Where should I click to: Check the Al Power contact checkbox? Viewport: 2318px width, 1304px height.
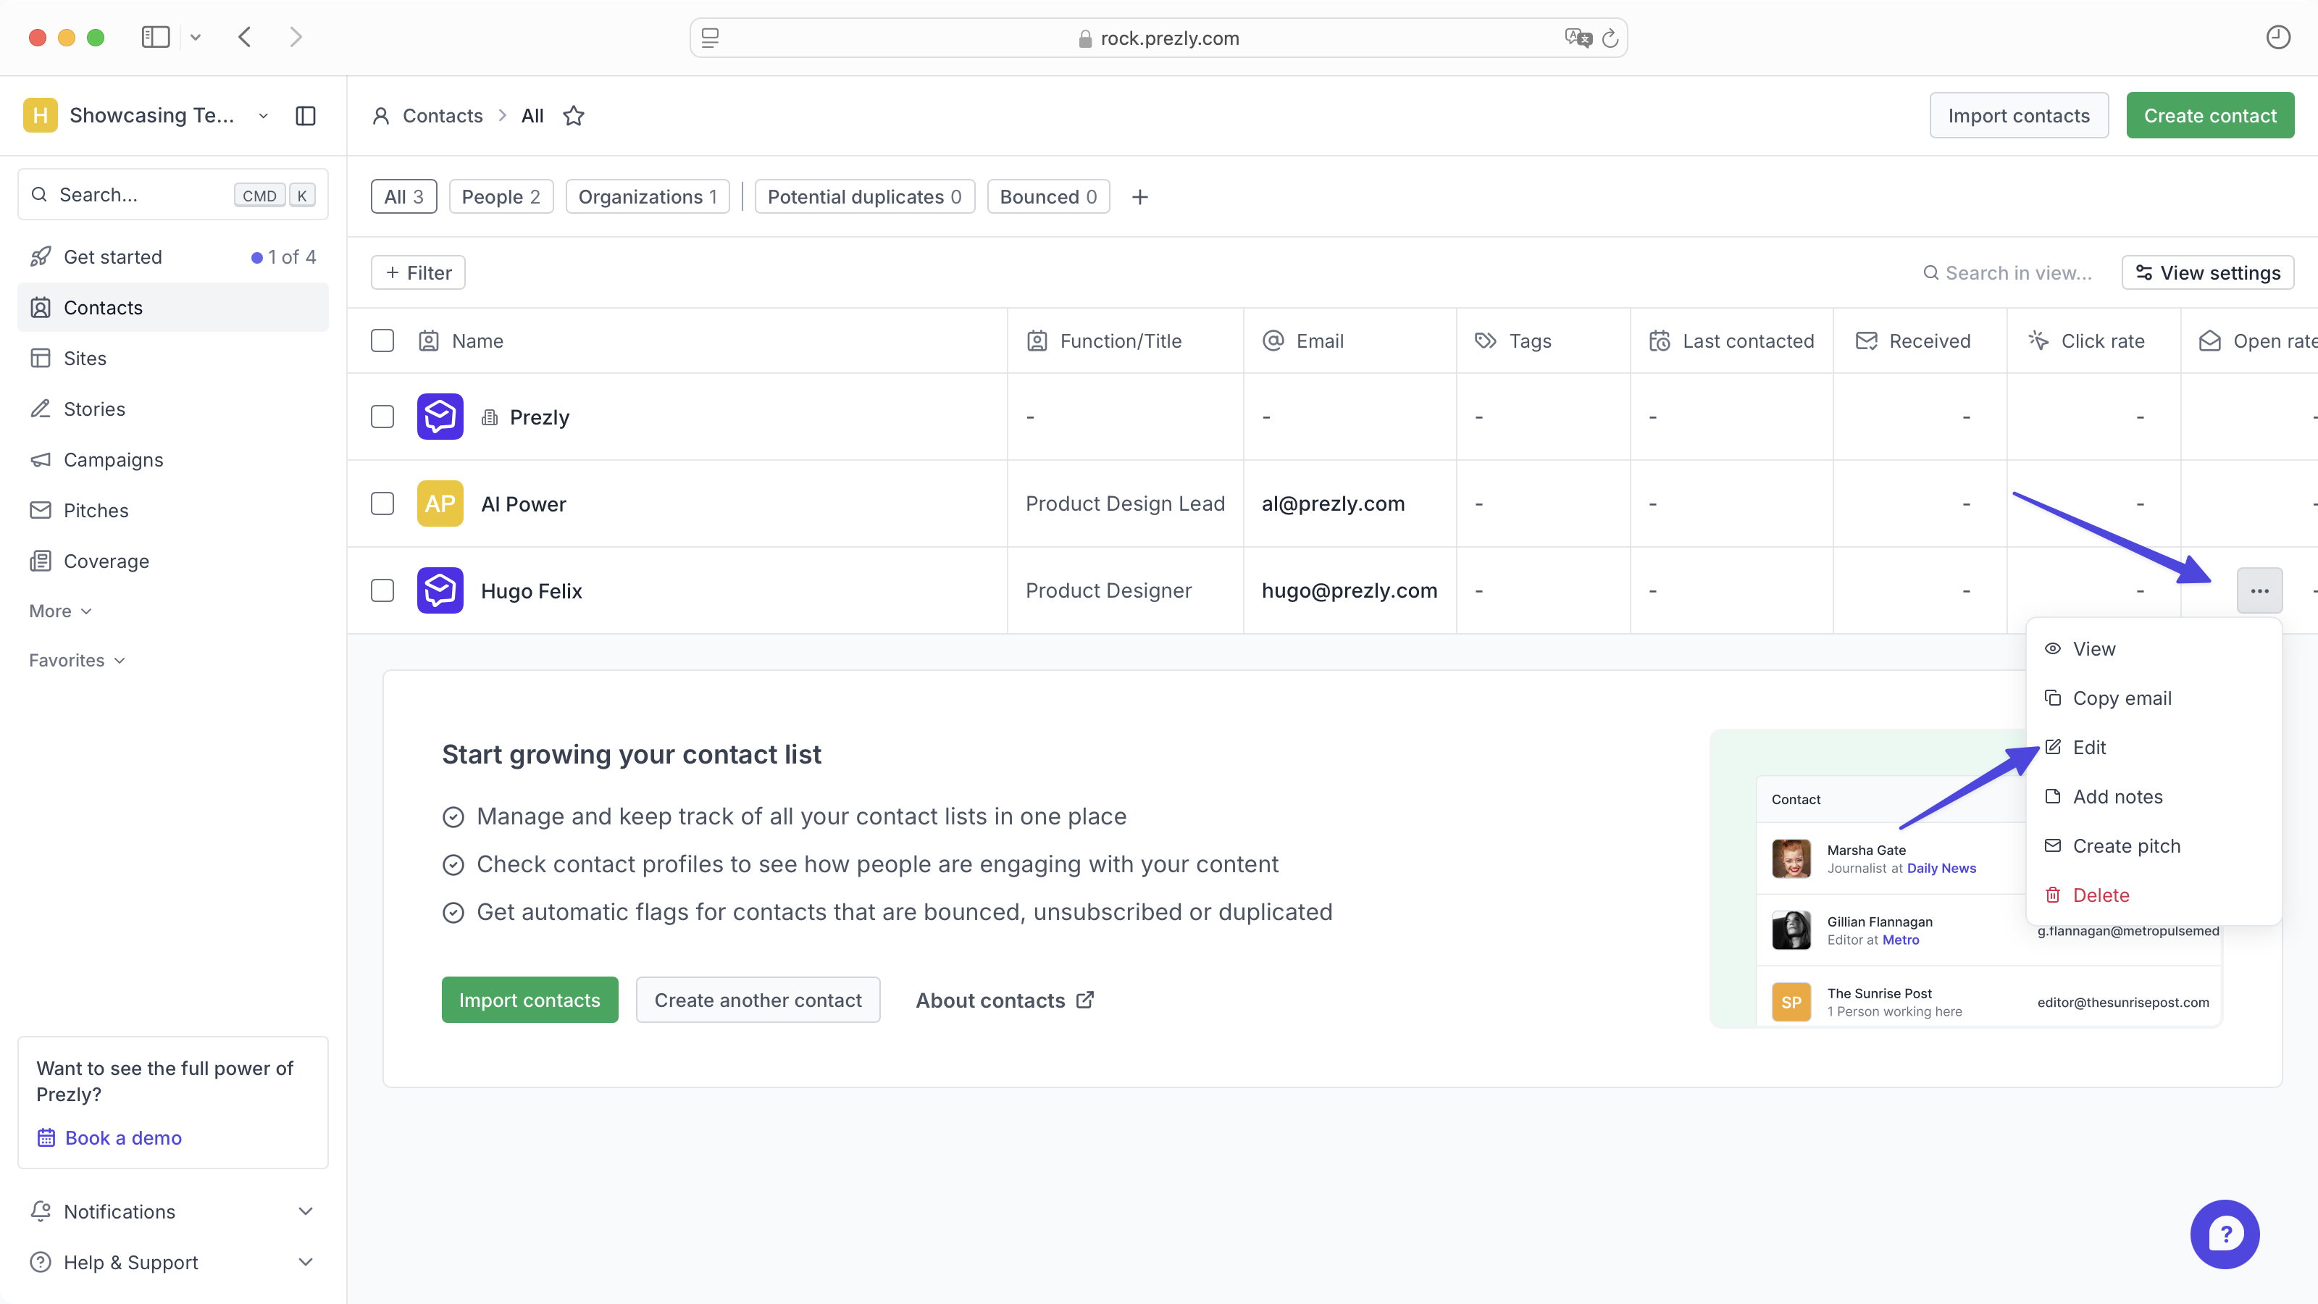pyautogui.click(x=382, y=504)
